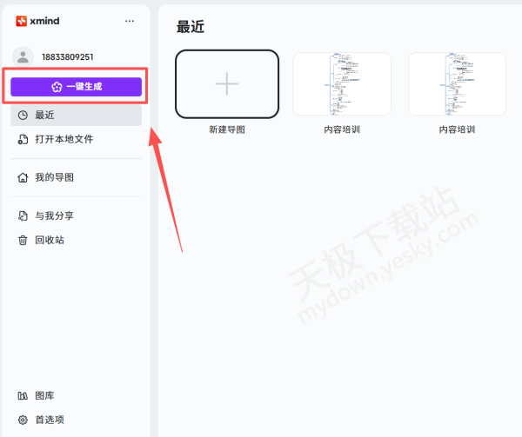Go to 我的导图 section
522x437 pixels.
[x=55, y=177]
